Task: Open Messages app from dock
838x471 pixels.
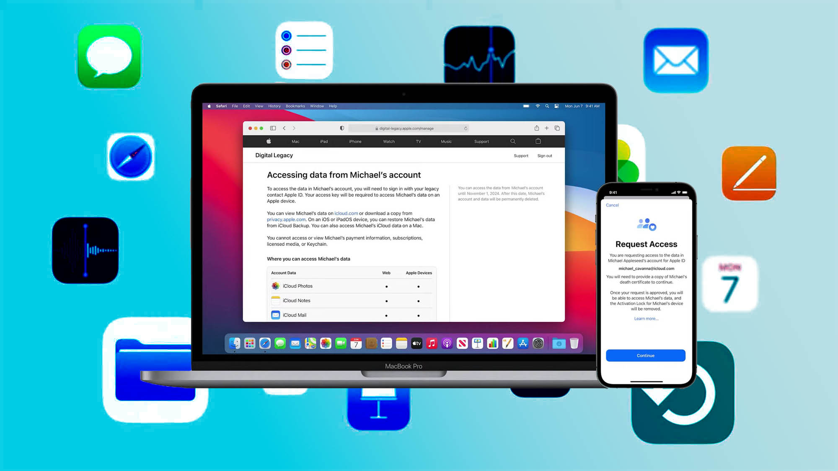Action: pyautogui.click(x=280, y=343)
